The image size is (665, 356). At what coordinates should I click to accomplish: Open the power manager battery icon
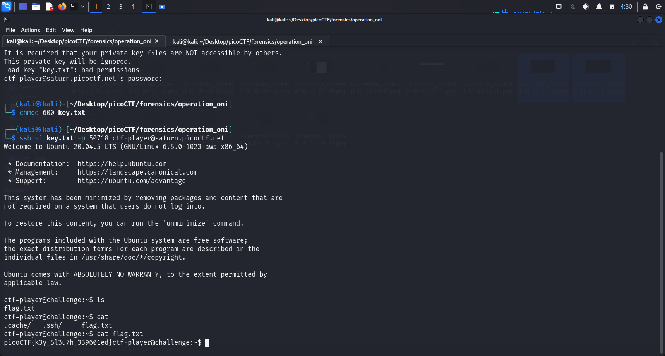612,7
